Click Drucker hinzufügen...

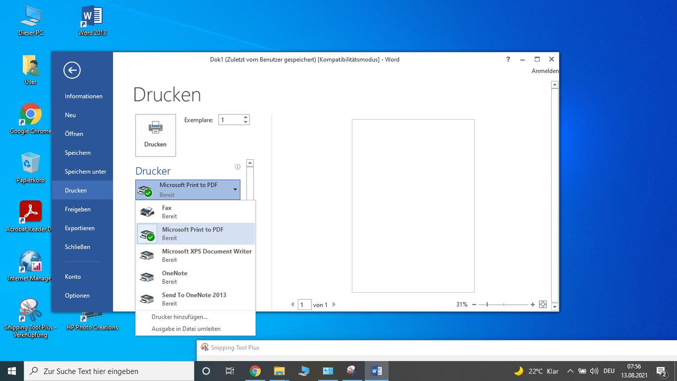pos(179,317)
